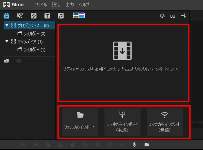Image resolution: width=203 pixels, height=150 pixels.
Task: Select マイメディア (1) item
Action: [27, 42]
